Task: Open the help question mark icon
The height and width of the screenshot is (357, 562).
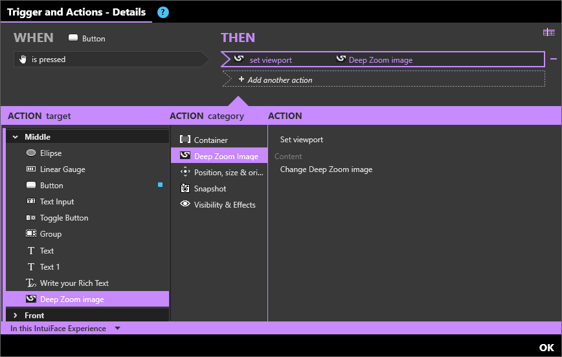Action: pyautogui.click(x=163, y=12)
